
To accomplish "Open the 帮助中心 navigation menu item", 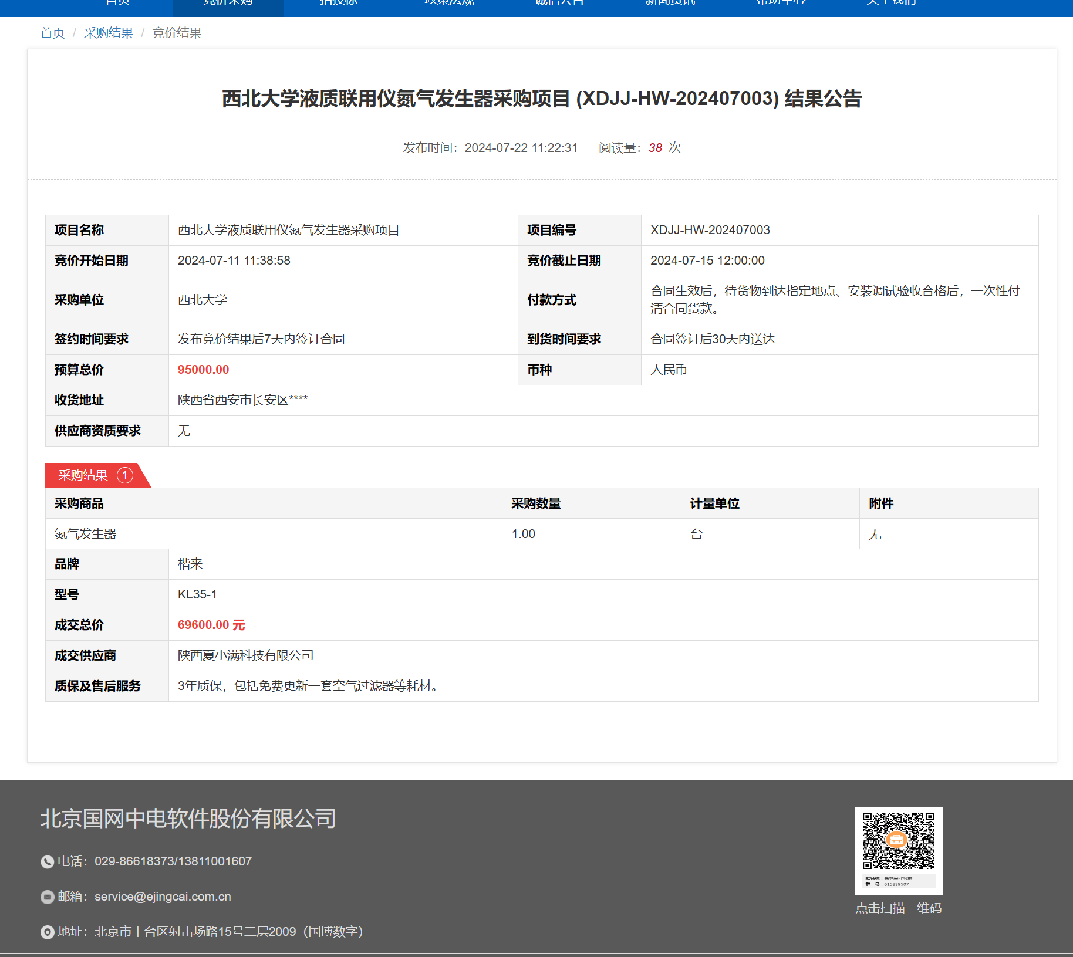I will pos(781,4).
